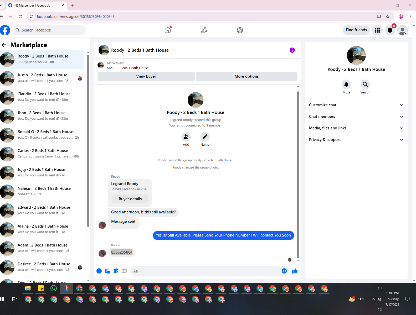Search in the Roody conversation
Viewport: 416px width, 315px height.
tap(365, 84)
